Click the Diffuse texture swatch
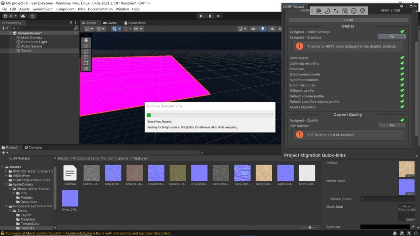 point(406,169)
